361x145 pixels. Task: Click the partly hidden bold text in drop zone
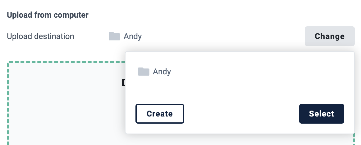click(x=123, y=83)
